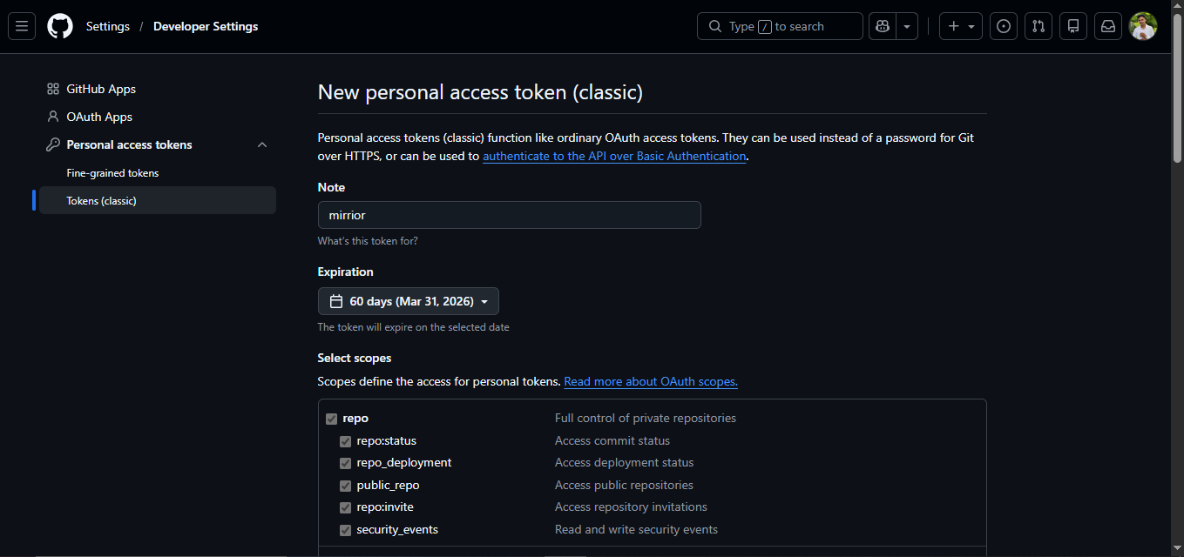
Task: Open the create new plus dropdown
Action: pyautogui.click(x=961, y=26)
